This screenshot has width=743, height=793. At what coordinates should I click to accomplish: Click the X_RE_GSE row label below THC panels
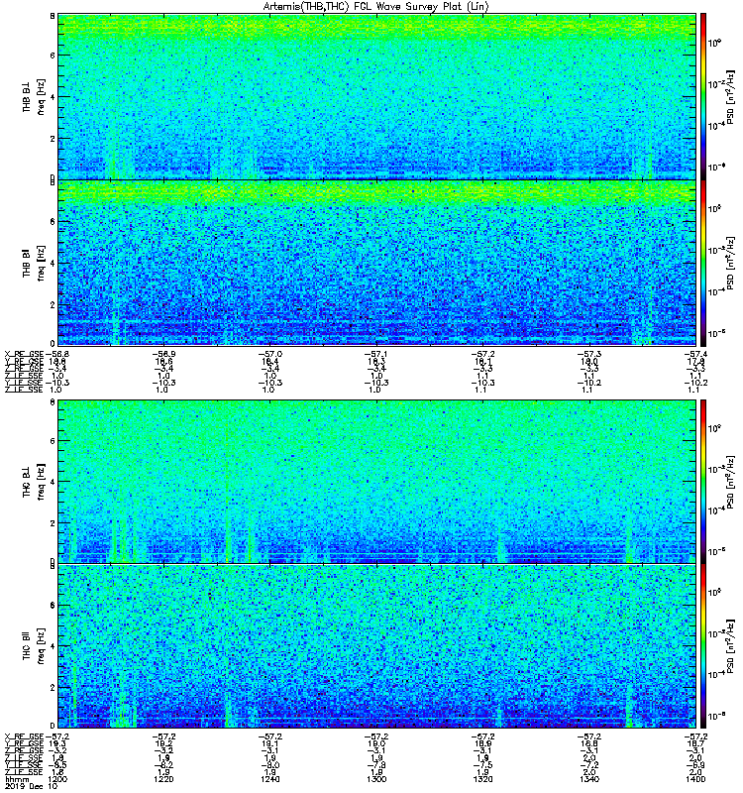(24, 736)
